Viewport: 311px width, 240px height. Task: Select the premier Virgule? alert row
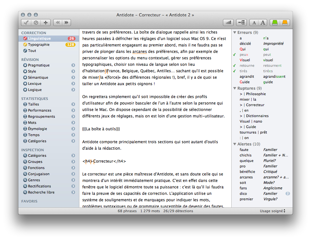tap(262, 199)
